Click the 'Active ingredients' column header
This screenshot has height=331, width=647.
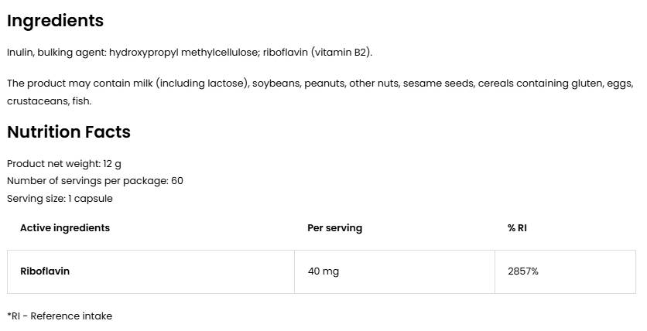click(x=65, y=228)
